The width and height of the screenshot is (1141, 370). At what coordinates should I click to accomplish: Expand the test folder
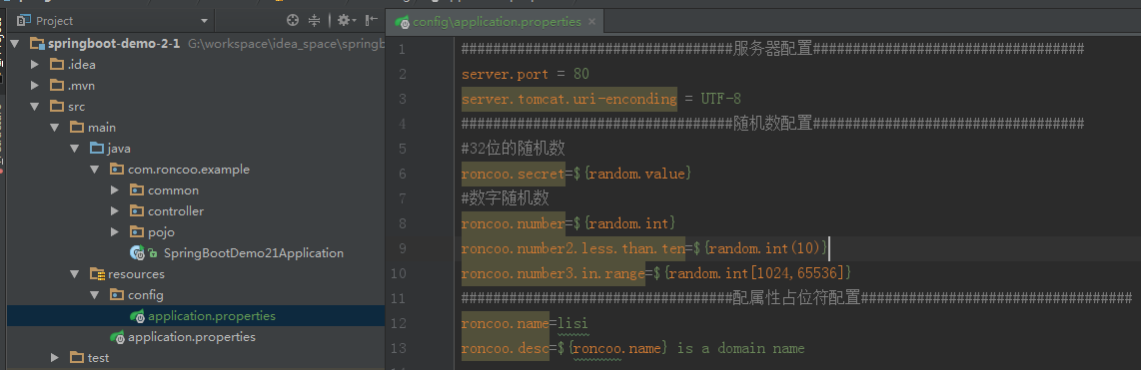coord(55,358)
